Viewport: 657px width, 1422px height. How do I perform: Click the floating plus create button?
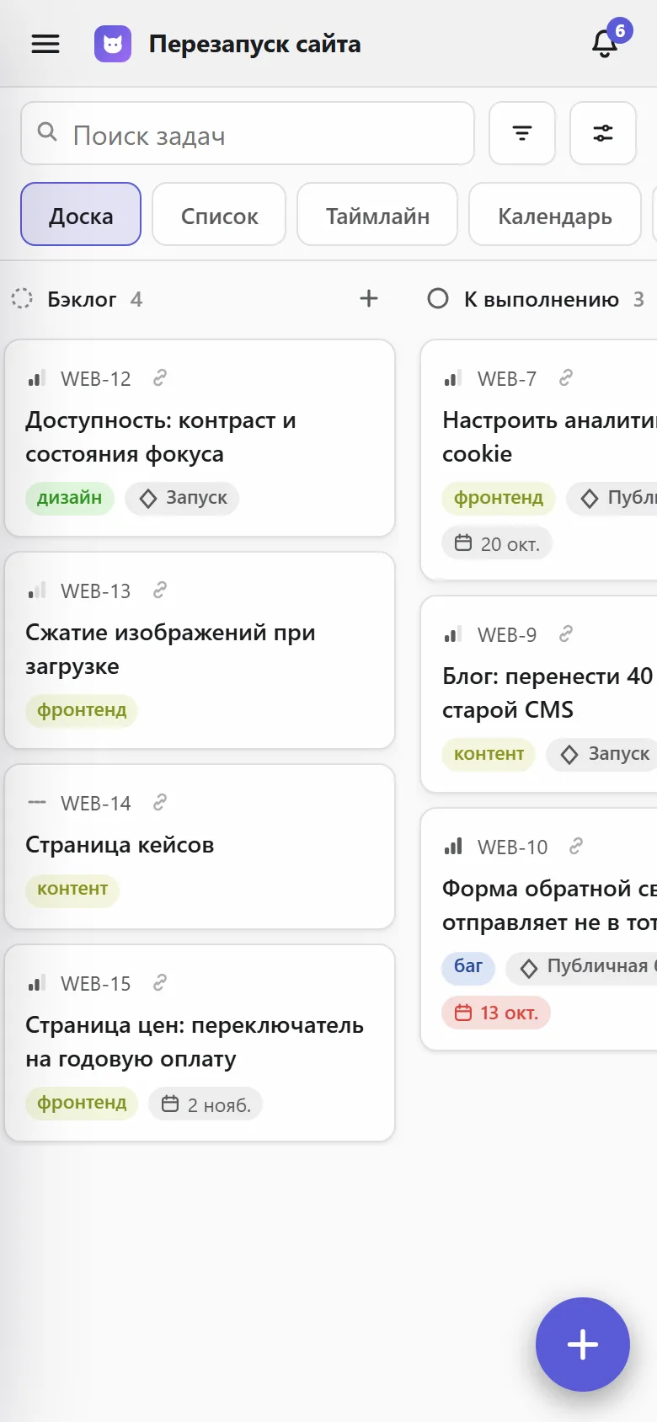pyautogui.click(x=583, y=1344)
